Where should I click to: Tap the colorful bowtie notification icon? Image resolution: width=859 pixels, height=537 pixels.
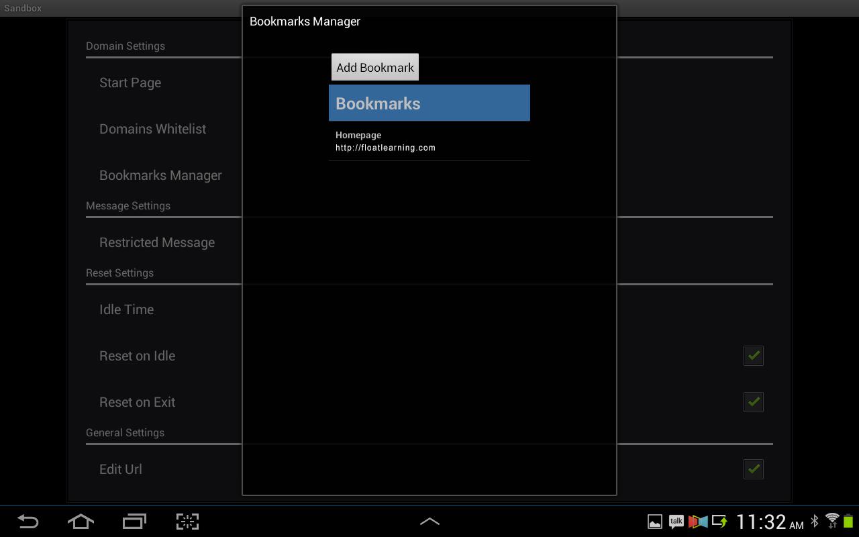(698, 522)
